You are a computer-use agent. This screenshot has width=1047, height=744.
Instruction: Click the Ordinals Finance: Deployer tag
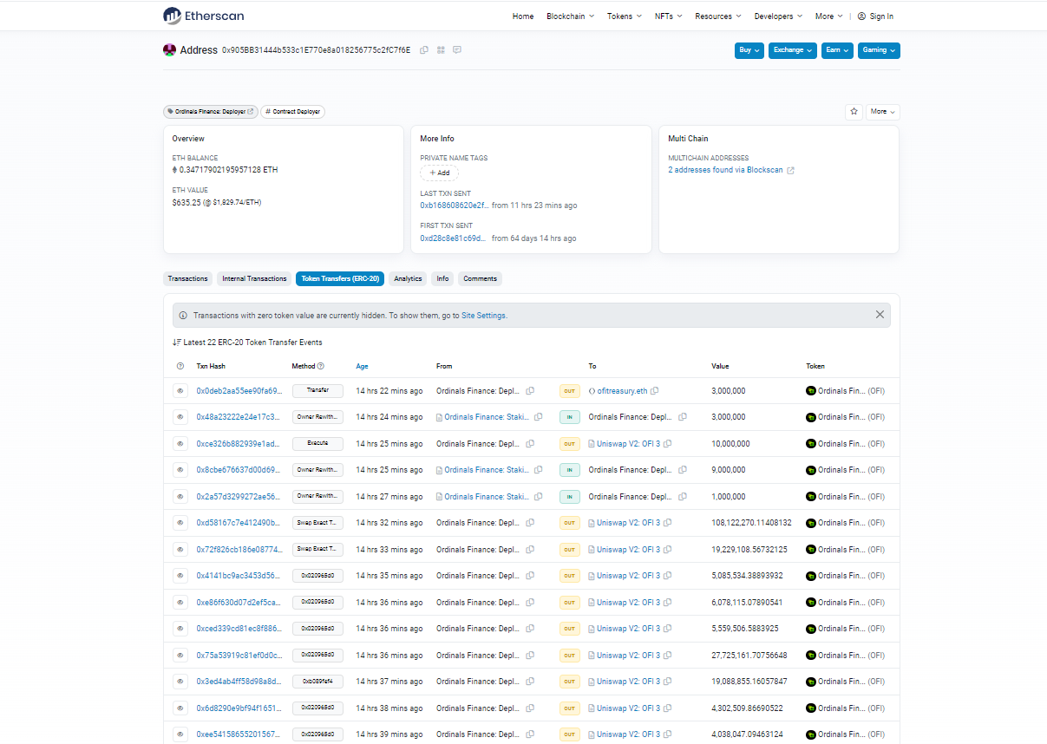click(x=211, y=112)
